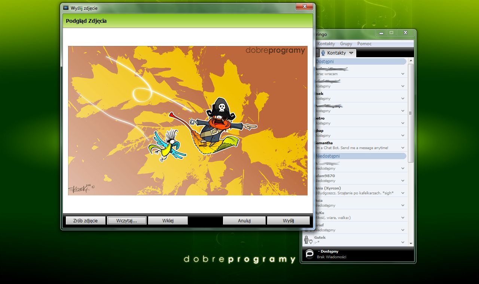Send the photo with the Wyślij button
The width and height of the screenshot is (479, 284).
(x=288, y=220)
